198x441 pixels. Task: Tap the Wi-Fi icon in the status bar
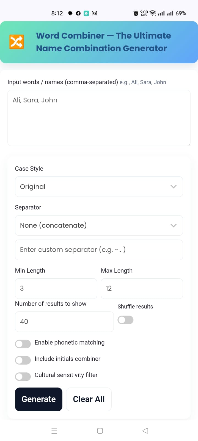coord(153,13)
